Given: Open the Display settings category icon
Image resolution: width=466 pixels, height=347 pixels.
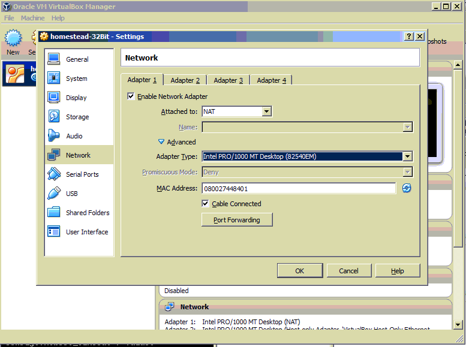Looking at the screenshot, I should tap(54, 98).
